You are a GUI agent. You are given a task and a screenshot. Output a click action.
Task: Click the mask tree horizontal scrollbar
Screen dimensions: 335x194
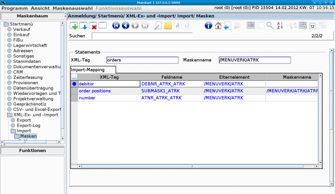(x=31, y=142)
